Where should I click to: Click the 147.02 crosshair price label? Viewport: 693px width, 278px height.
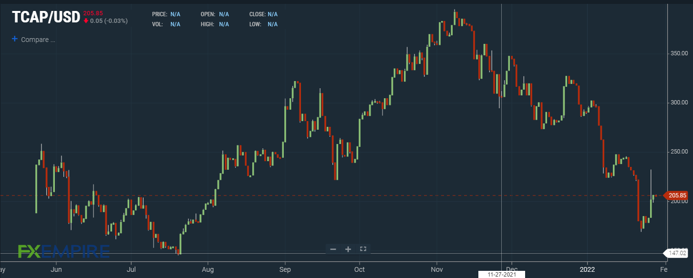pos(678,253)
